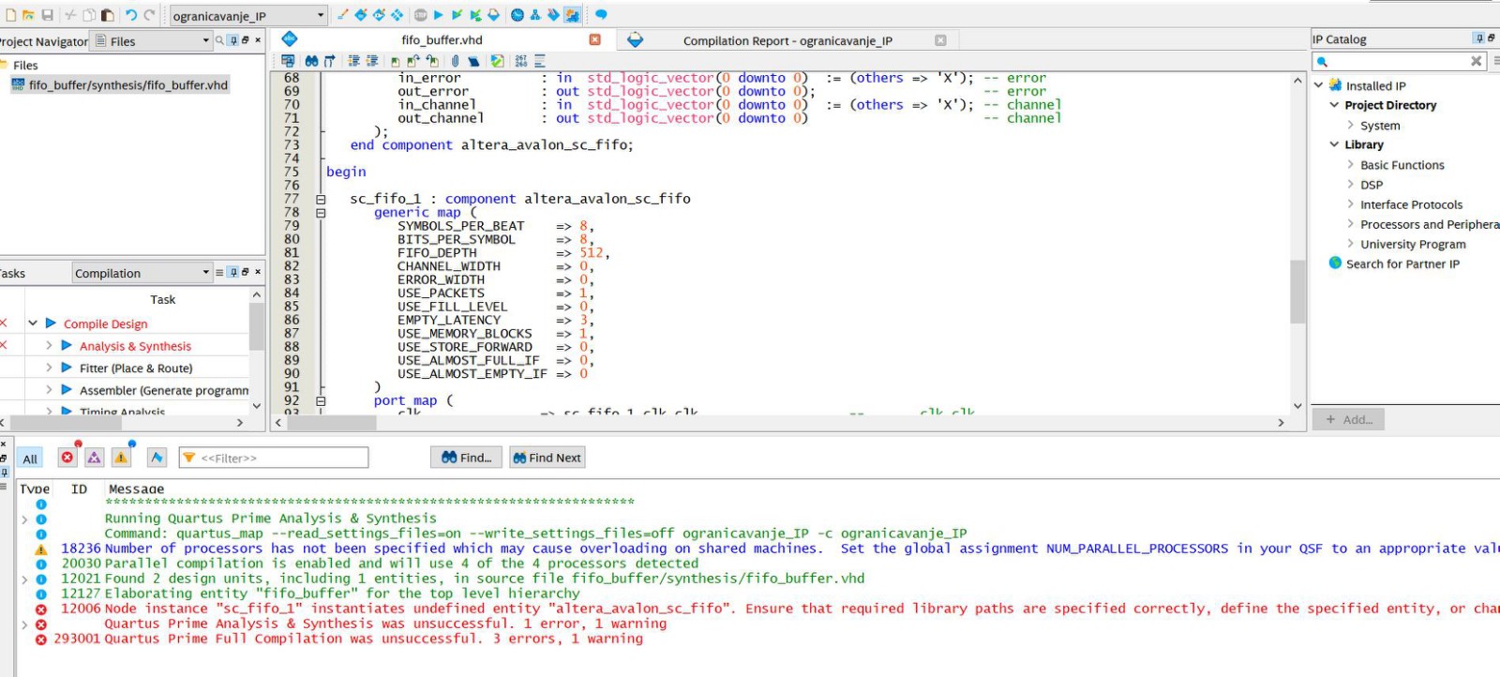Click the Find Next button
The height and width of the screenshot is (677, 1500).
tap(547, 458)
